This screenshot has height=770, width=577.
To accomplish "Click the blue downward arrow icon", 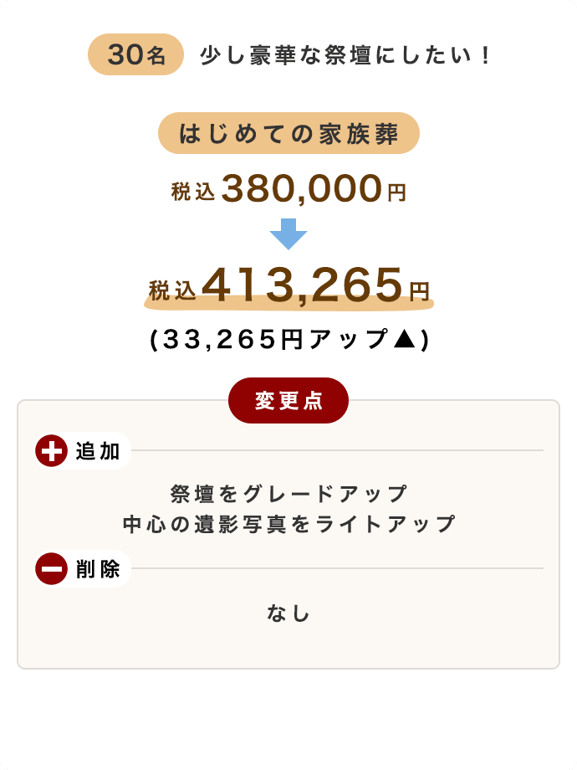I will (288, 234).
